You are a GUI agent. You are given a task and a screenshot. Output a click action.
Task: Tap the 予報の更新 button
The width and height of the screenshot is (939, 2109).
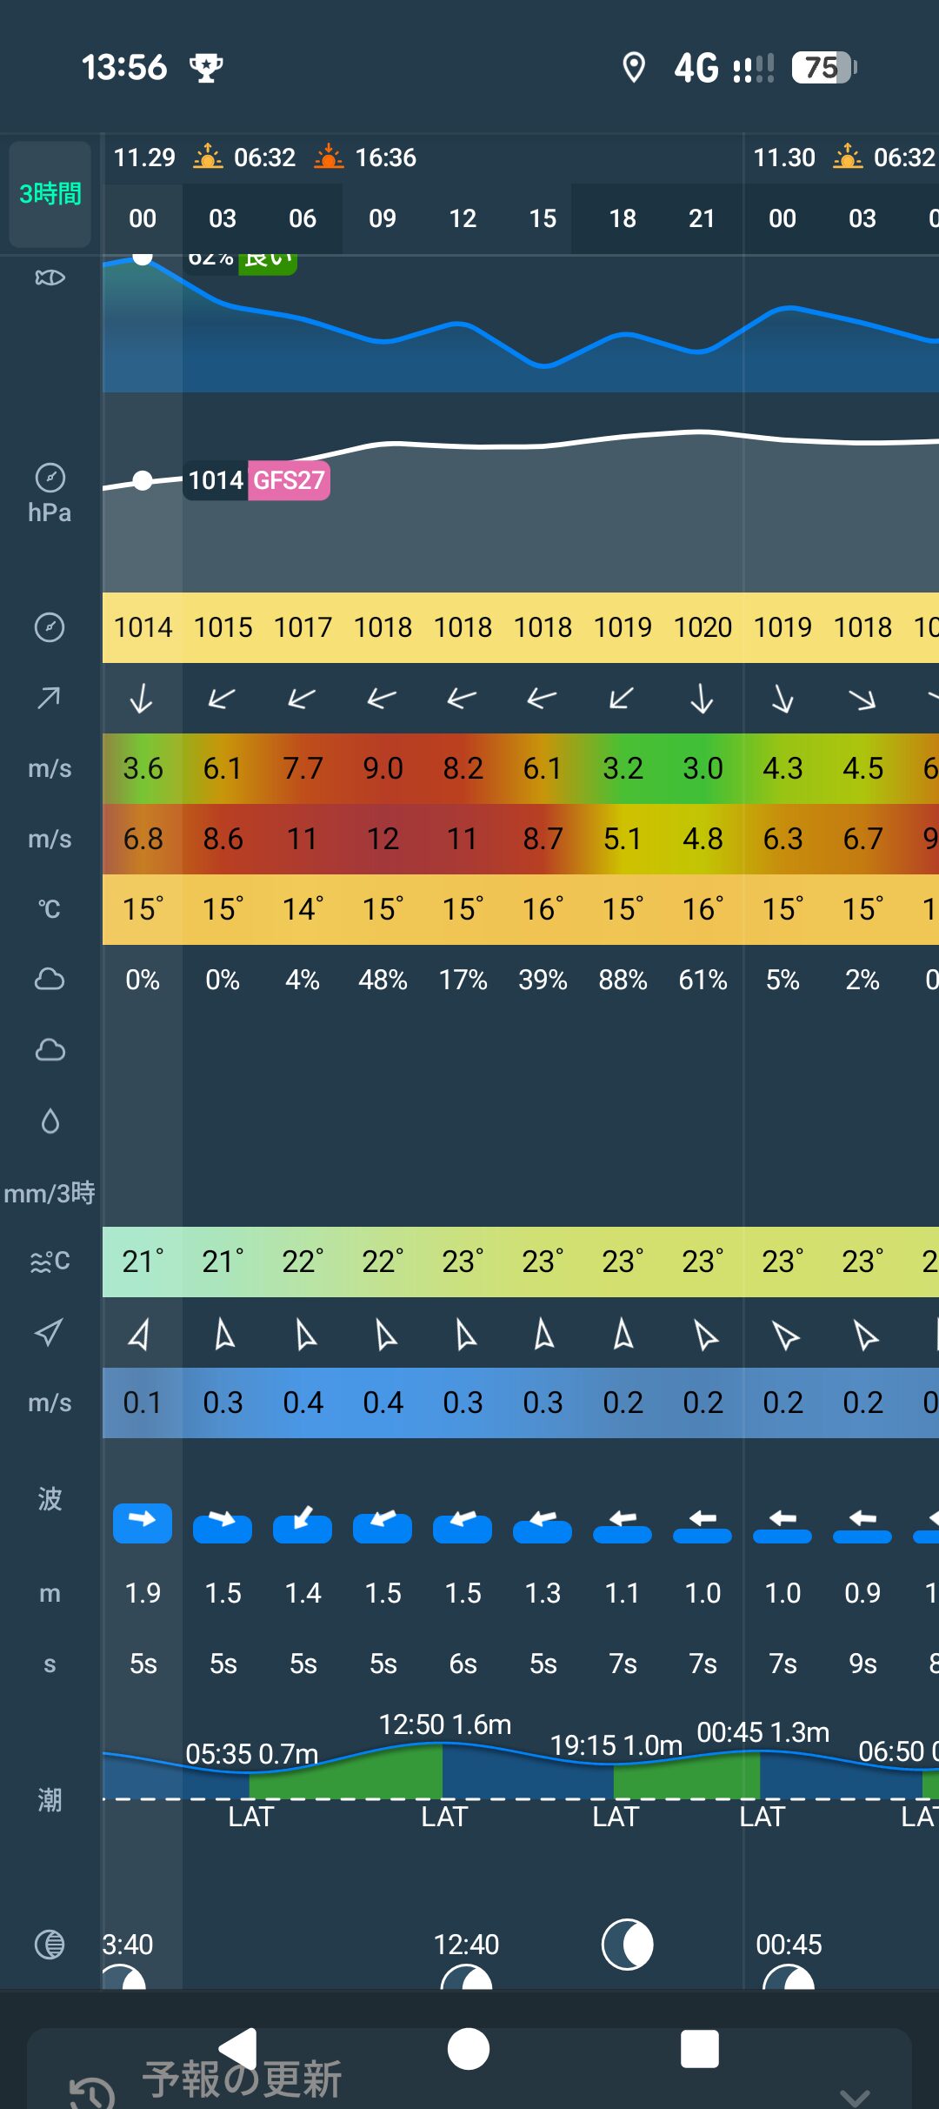(x=242, y=2081)
